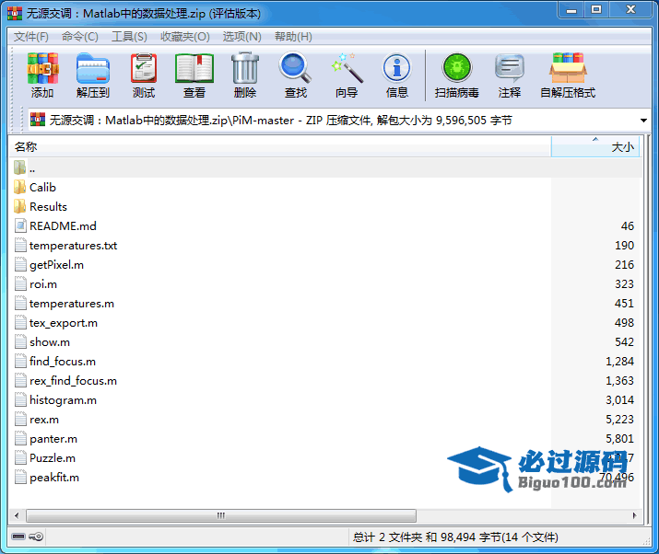Open the 帮助(H) menu
The height and width of the screenshot is (554, 659).
click(x=293, y=37)
